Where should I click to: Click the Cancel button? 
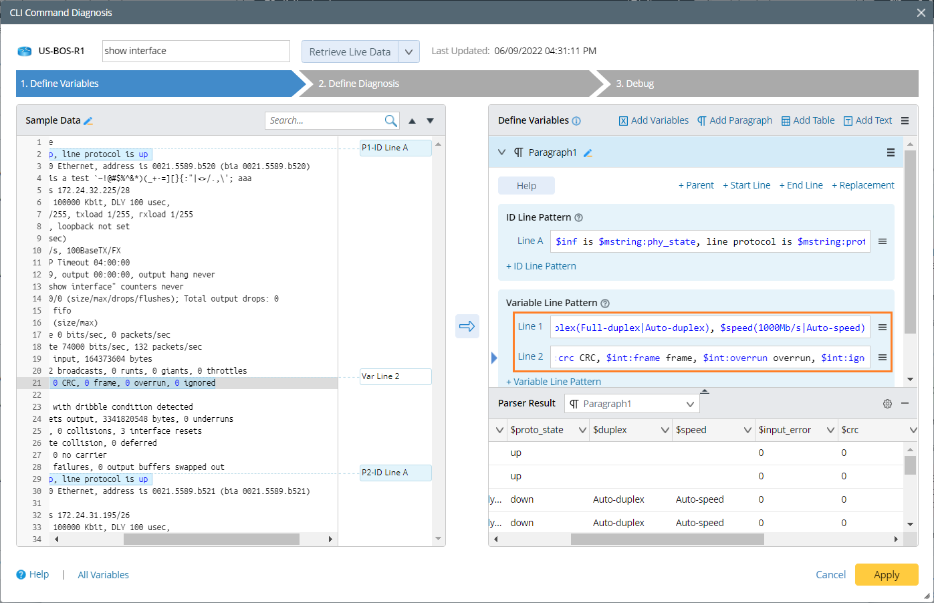pyautogui.click(x=831, y=575)
